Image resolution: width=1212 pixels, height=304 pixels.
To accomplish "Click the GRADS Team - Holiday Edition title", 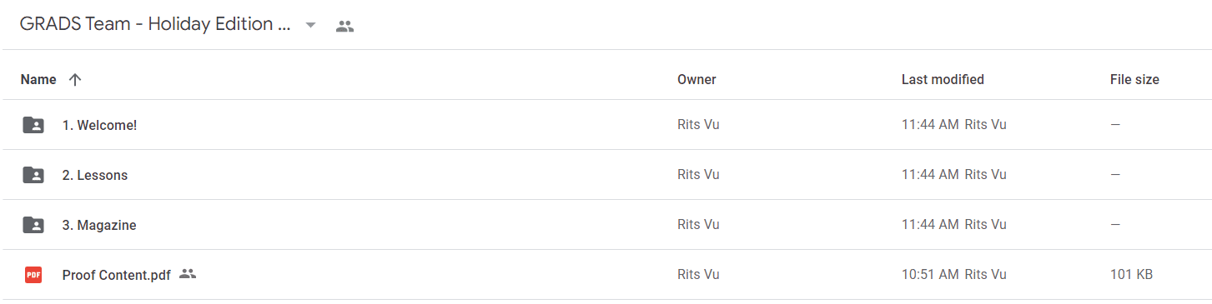I will coord(155,24).
